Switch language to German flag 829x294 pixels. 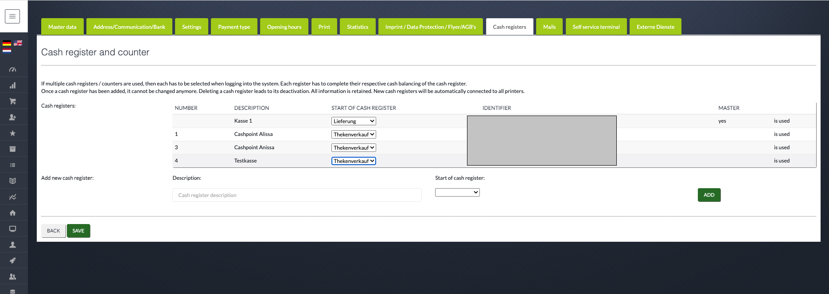pos(7,43)
